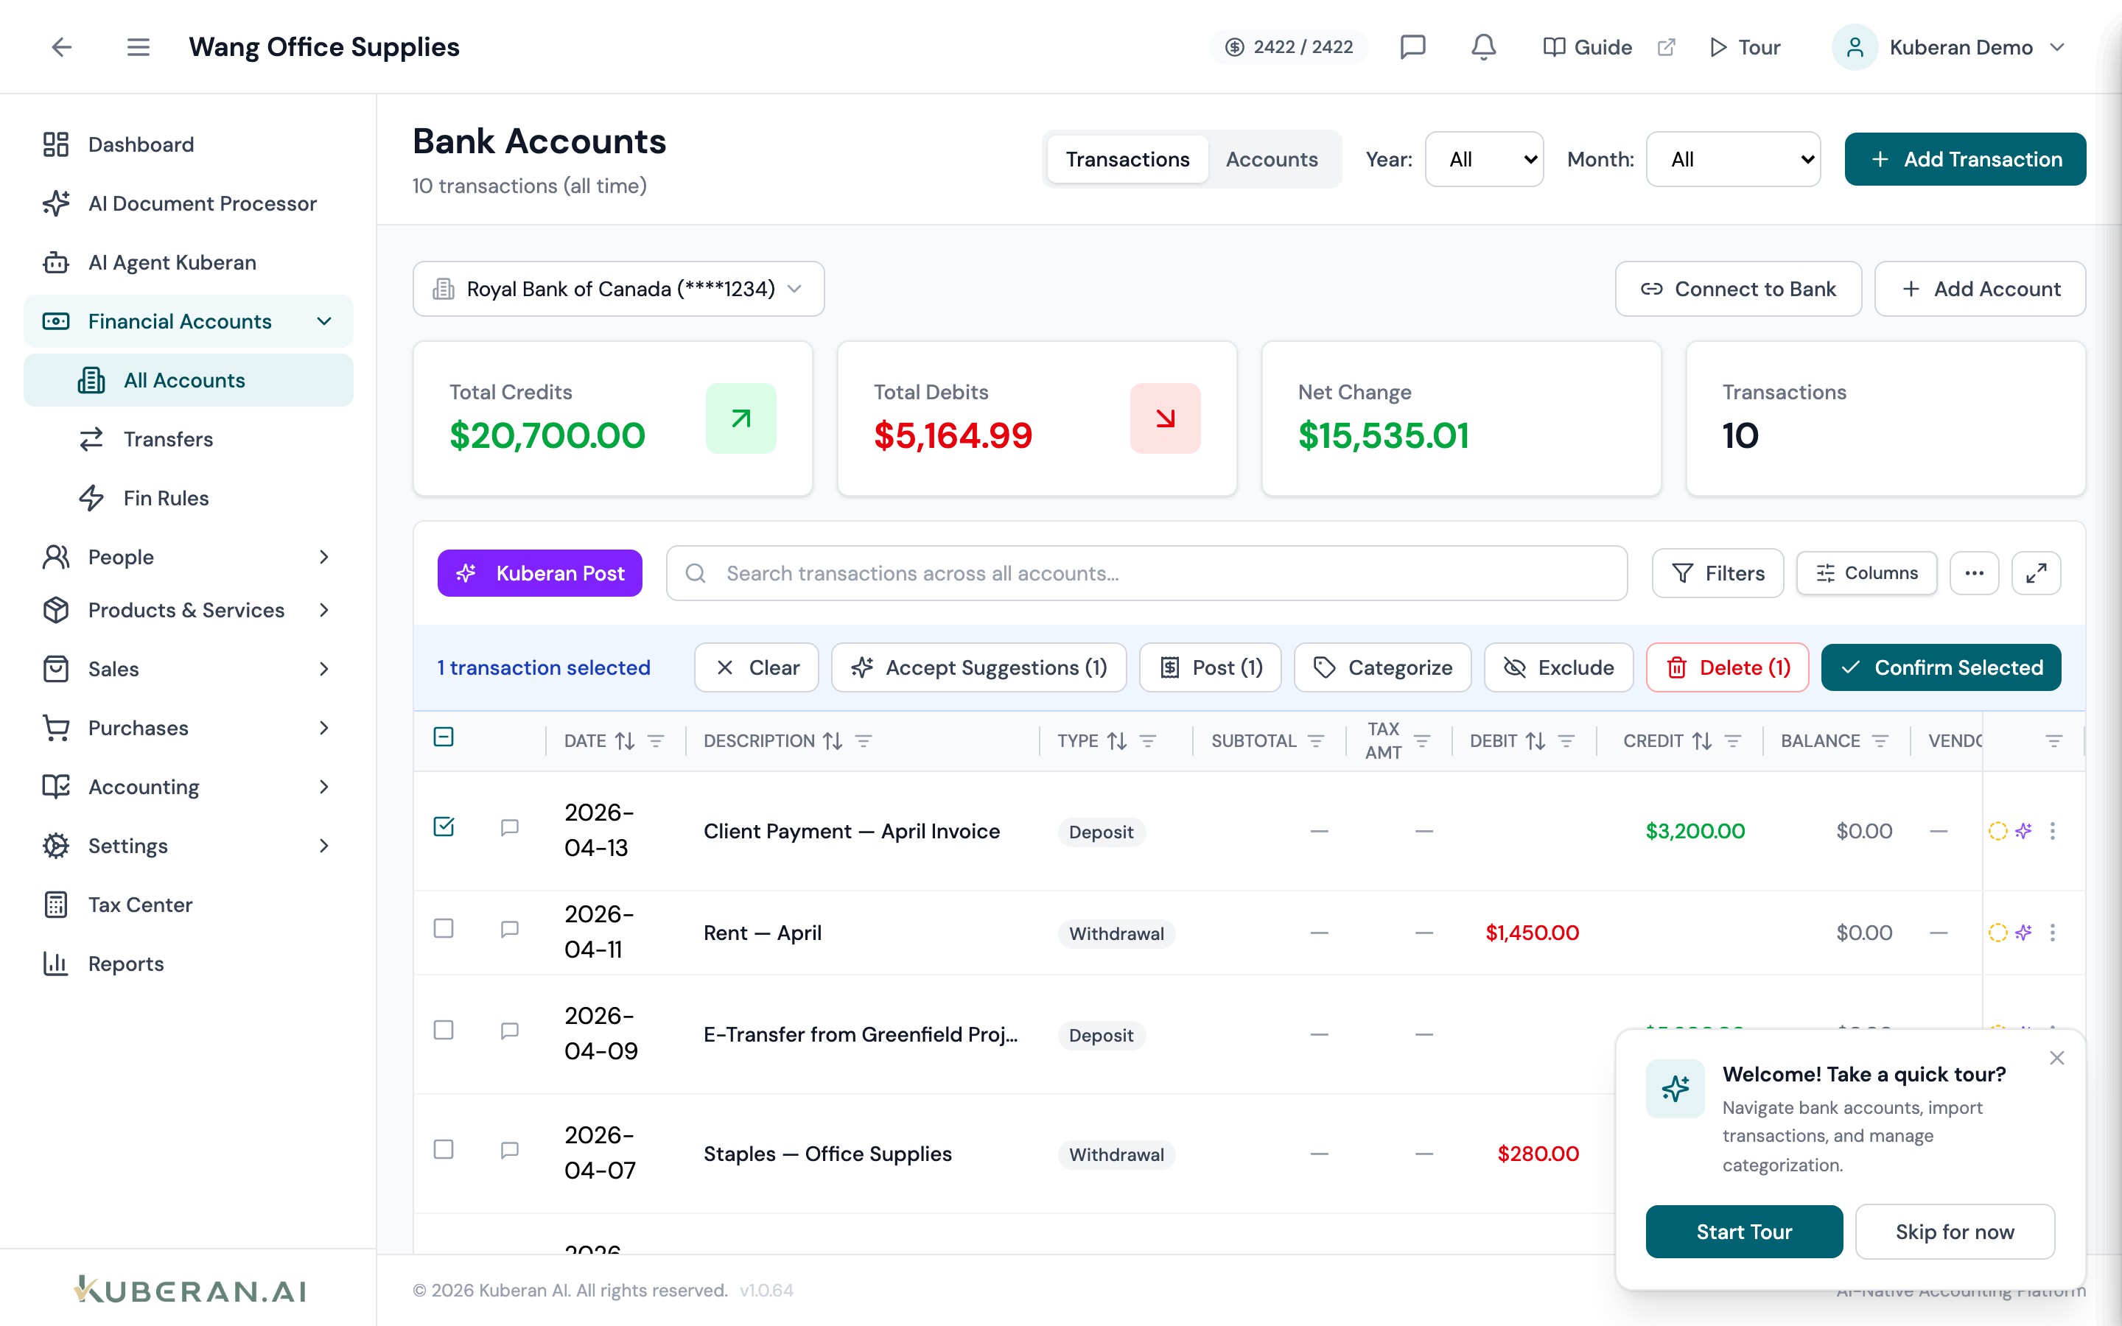Click AI suggestion sparkle on Rent — April row
The image size is (2122, 1326).
[2024, 932]
